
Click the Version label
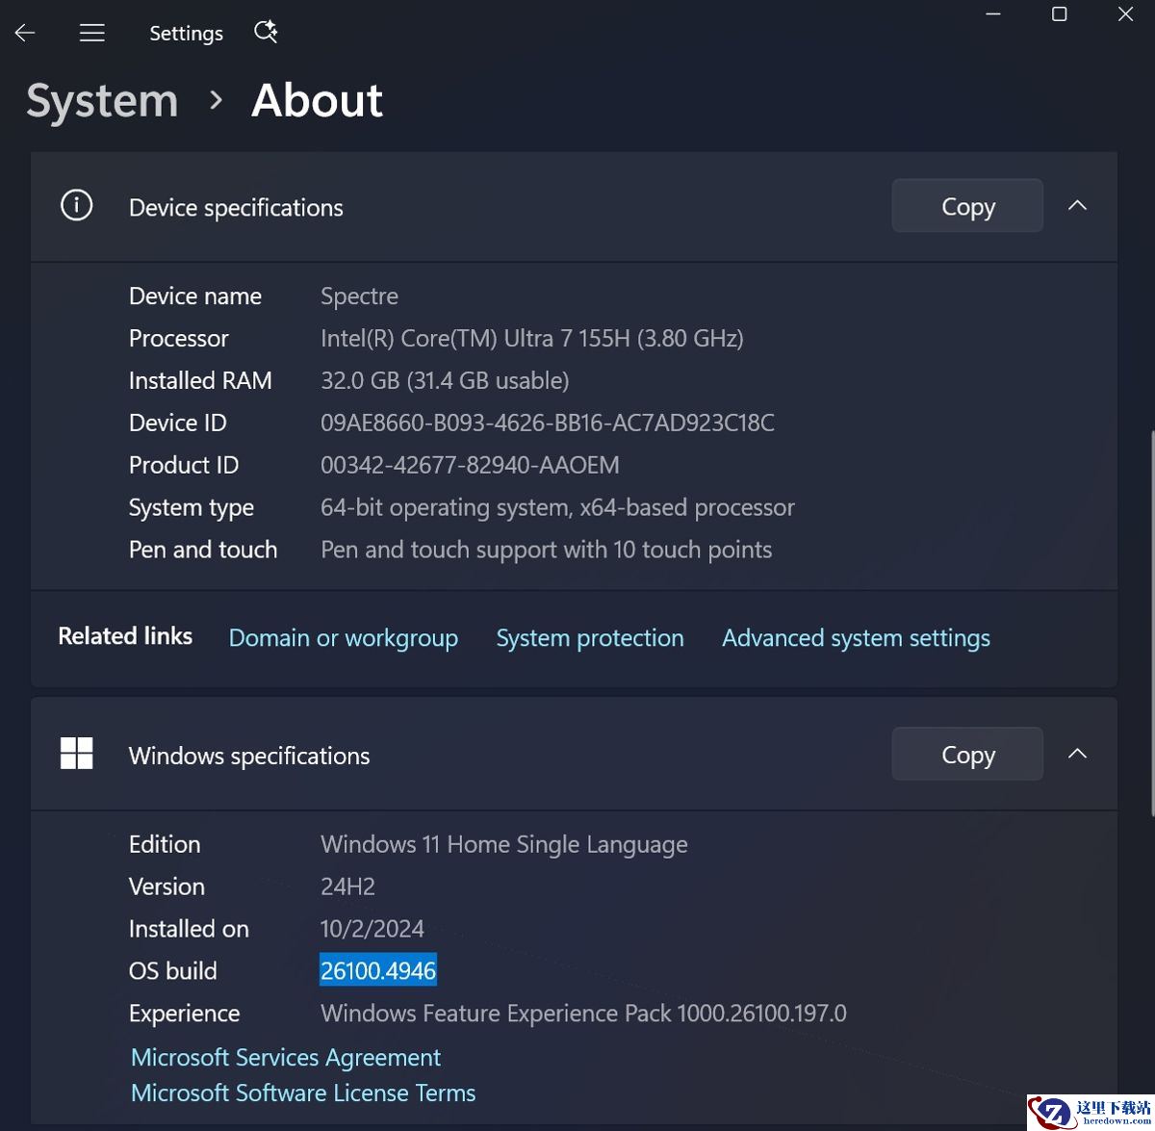tap(167, 887)
